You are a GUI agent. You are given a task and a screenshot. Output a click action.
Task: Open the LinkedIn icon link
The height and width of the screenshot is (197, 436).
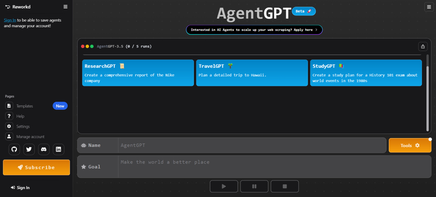58,149
